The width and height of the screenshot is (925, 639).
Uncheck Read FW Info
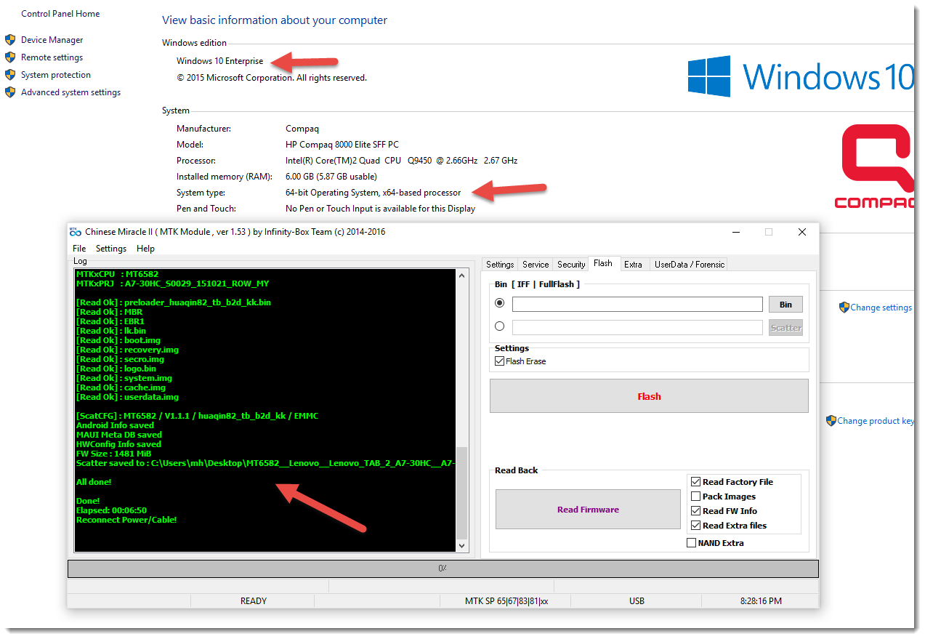coord(696,511)
